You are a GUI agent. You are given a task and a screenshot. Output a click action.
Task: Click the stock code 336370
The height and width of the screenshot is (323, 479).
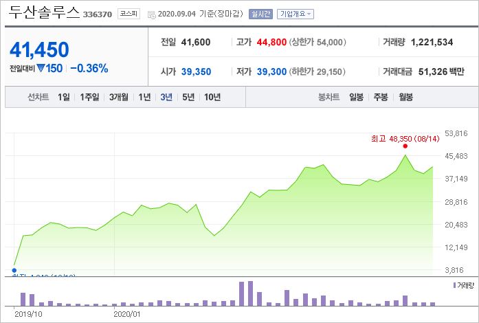tap(98, 14)
